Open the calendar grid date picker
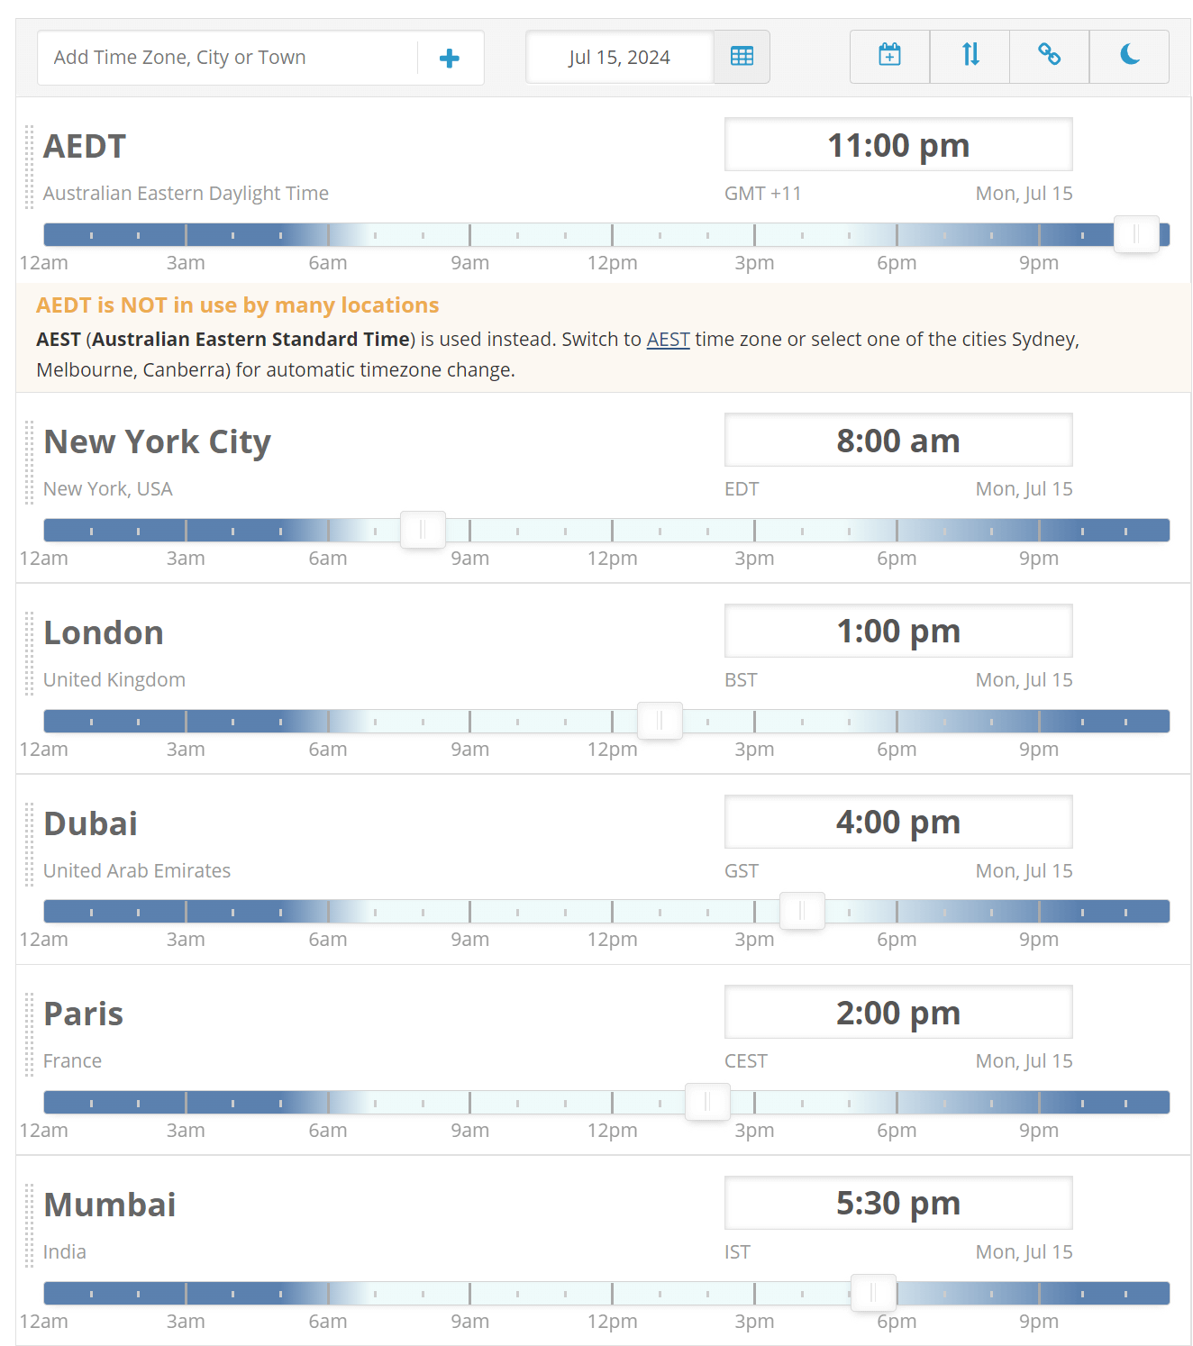This screenshot has height=1346, width=1193. [x=742, y=57]
